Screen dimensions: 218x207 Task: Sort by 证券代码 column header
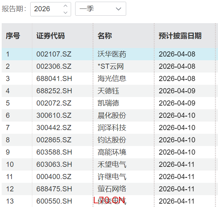coord(50,36)
